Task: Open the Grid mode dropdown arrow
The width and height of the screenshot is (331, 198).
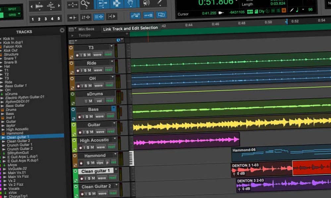Action: 19,14
